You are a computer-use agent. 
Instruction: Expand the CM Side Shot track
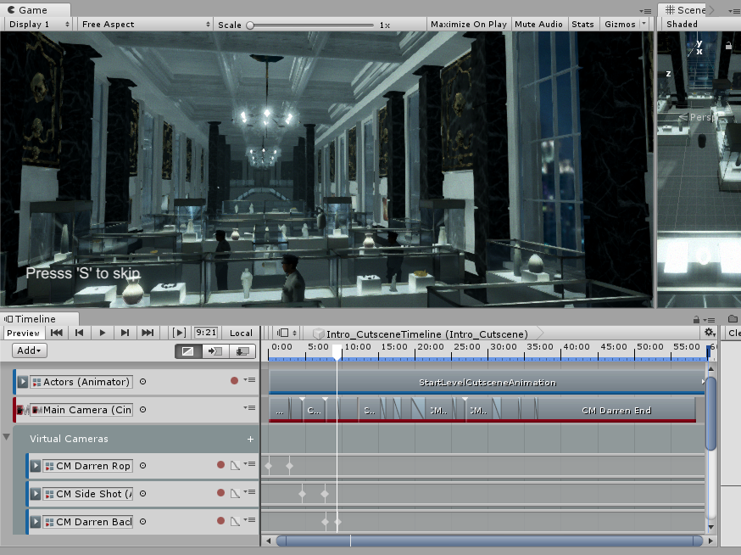click(36, 494)
